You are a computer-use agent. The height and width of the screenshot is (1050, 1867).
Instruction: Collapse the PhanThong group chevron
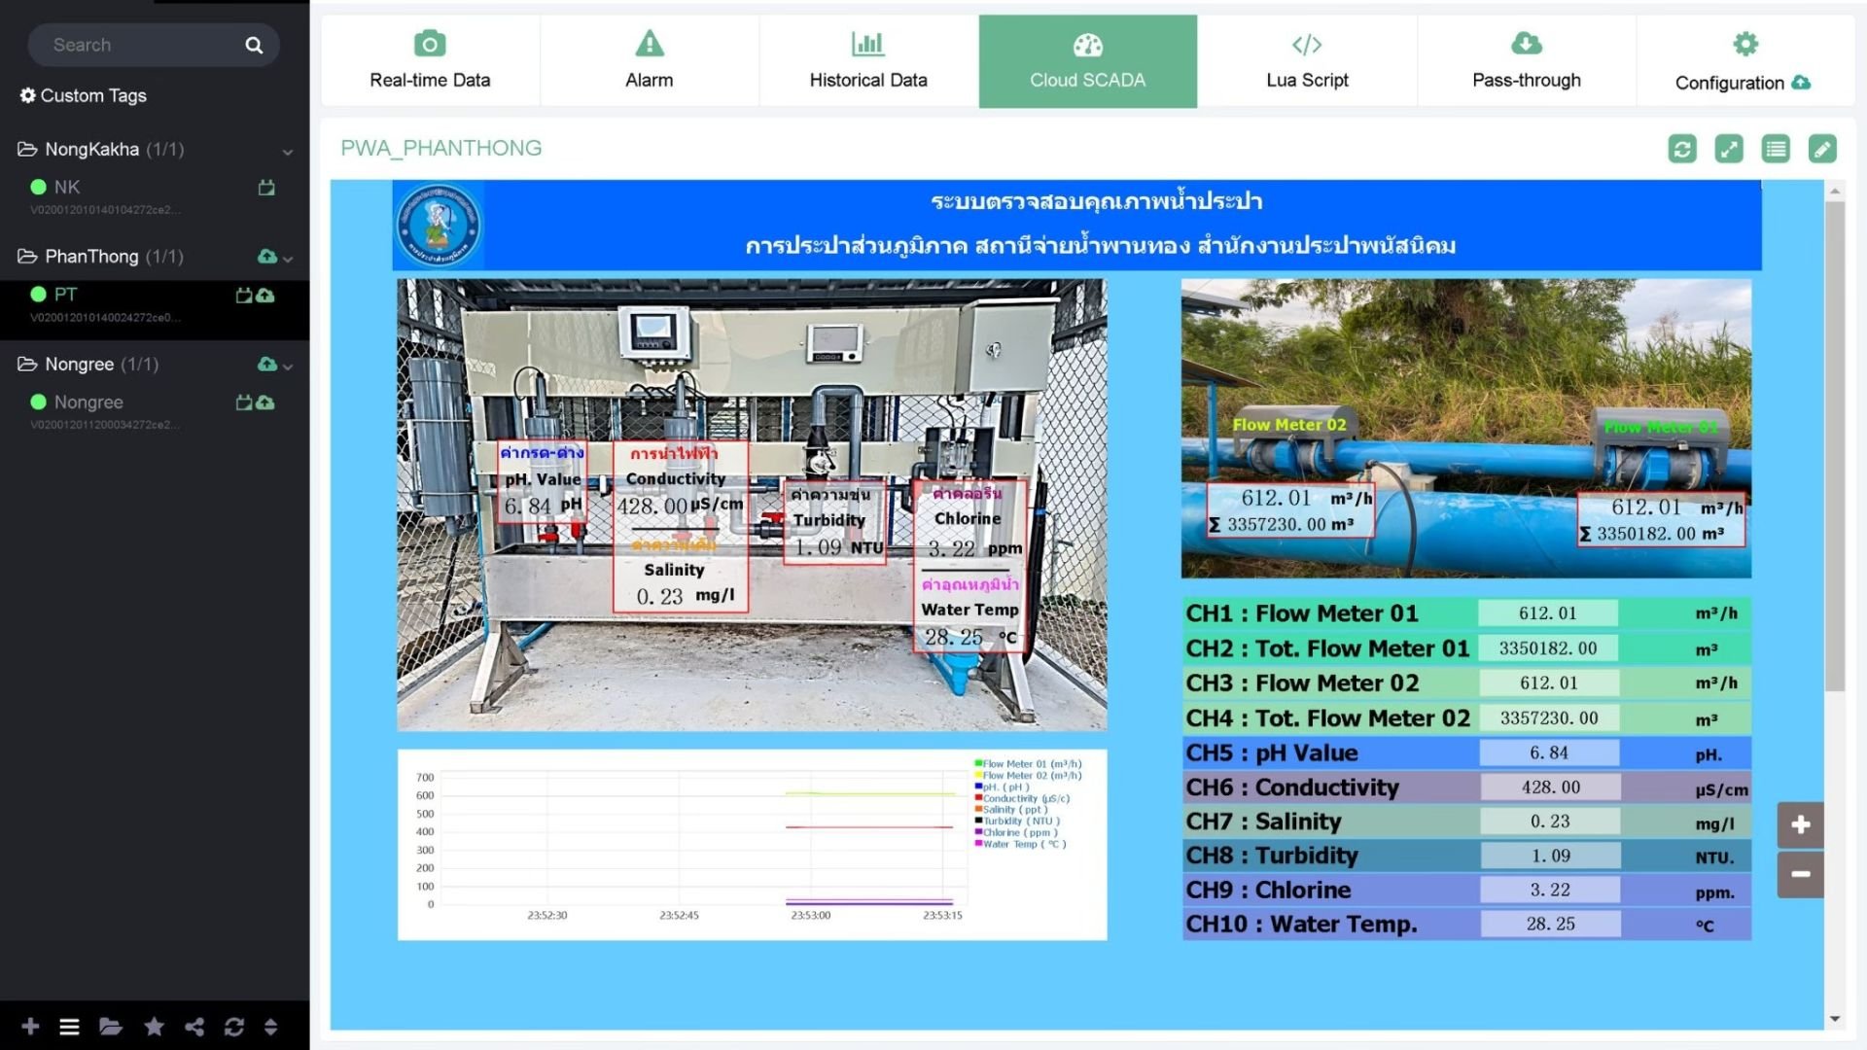[288, 259]
